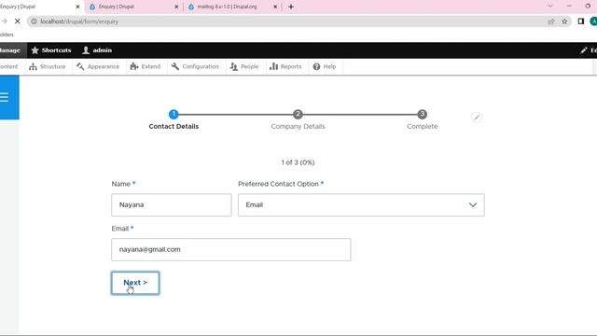
Task: Click the Name input field
Action: (x=172, y=205)
